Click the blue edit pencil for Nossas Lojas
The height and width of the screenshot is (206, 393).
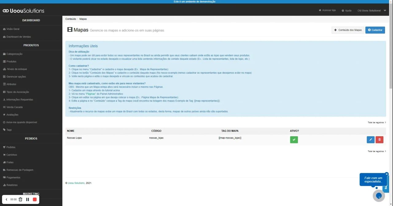pyautogui.click(x=371, y=140)
